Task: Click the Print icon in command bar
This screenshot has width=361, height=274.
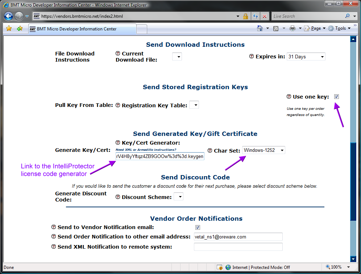Action: pyautogui.click(x=292, y=28)
